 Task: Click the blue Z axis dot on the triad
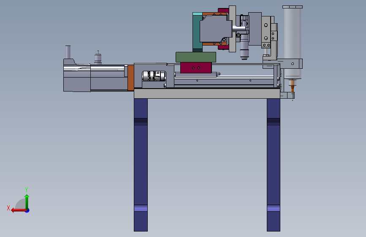27,211
